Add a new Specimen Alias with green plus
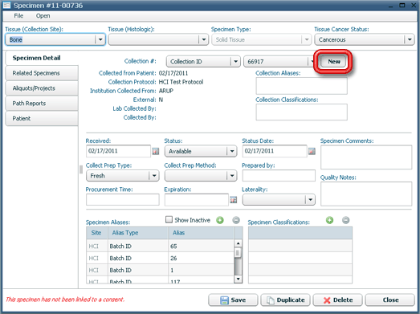This screenshot has width=420, height=314. coord(220,220)
